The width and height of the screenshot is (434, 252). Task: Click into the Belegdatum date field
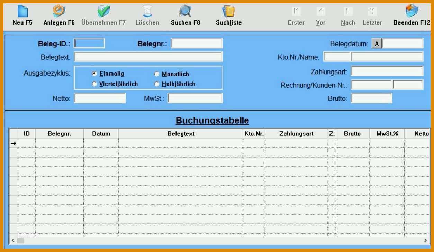[x=403, y=43]
